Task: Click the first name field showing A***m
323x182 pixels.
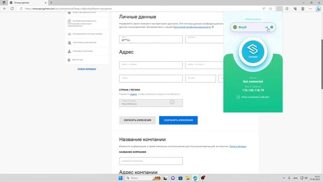Action: point(151,39)
